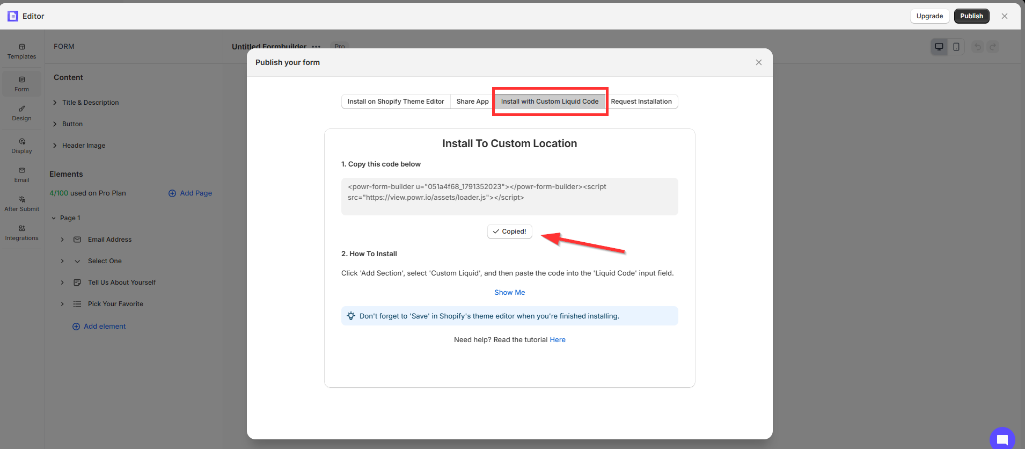Click the "4/100 used on Pro Plan" text
The width and height of the screenshot is (1025, 449).
(87, 193)
